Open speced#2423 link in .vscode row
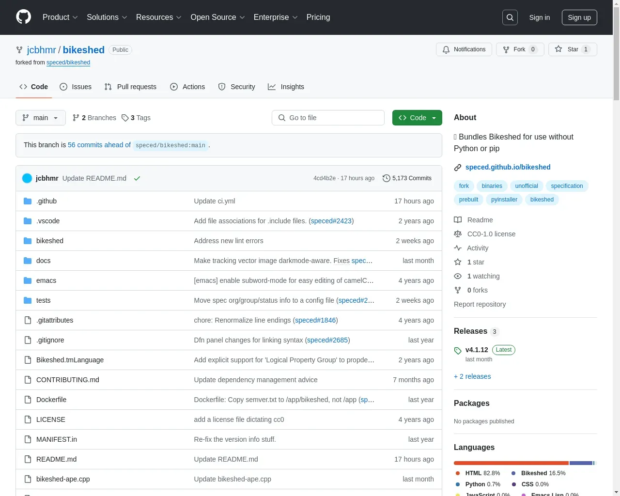Viewport: 620px width, 496px height. click(x=331, y=221)
